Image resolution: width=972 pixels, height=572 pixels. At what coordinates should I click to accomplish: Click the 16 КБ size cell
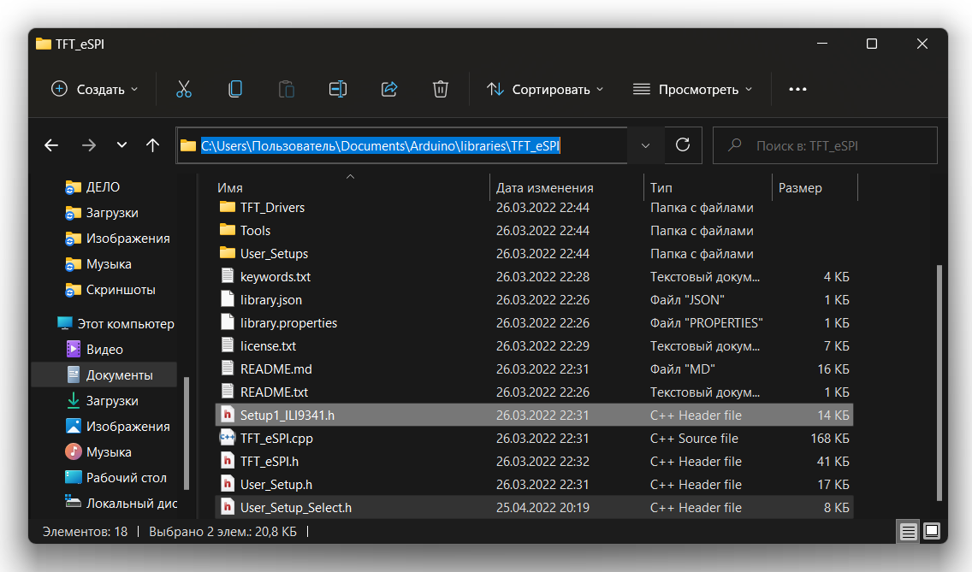pos(833,369)
